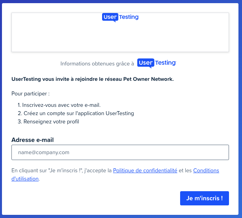Click the "Testing" wordmark in the lower logo
The image size is (242, 218).
tap(166, 63)
